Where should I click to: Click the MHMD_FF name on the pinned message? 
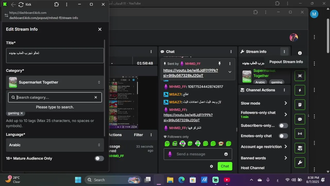pos(193,64)
